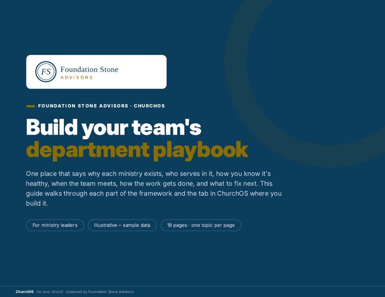Click the 'Build your team's' headline
Viewport: 385px width, 297px height.
coord(114,128)
